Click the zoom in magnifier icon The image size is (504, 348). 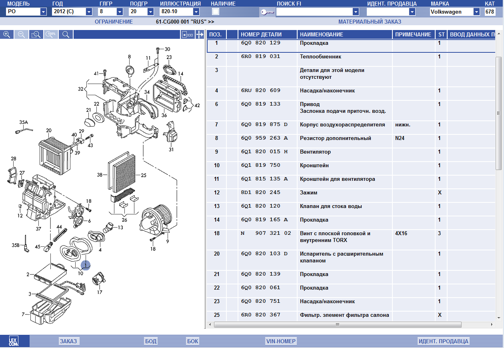7,35
